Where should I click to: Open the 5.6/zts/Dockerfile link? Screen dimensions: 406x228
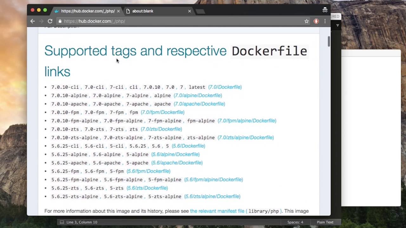click(147, 188)
